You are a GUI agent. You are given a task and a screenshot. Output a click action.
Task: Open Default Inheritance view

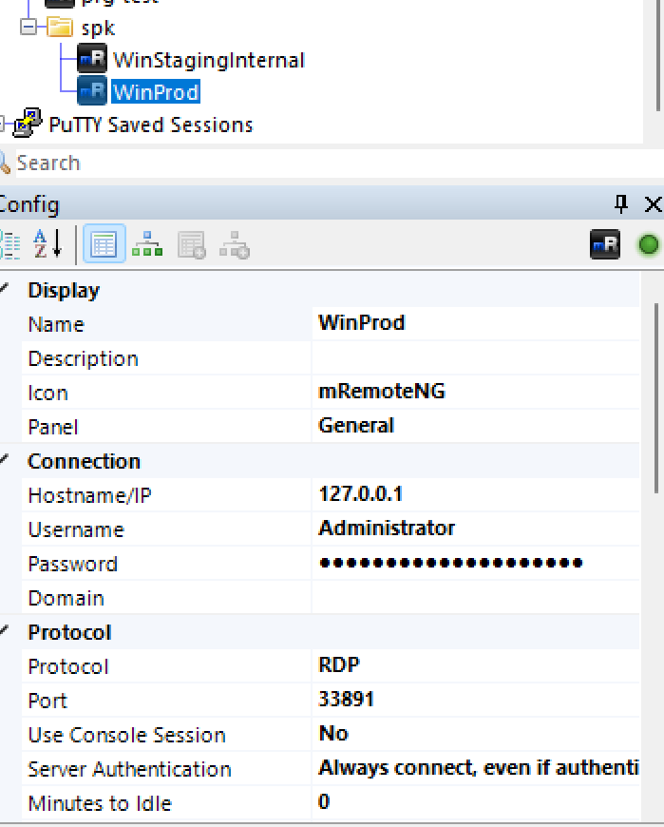[x=235, y=244]
